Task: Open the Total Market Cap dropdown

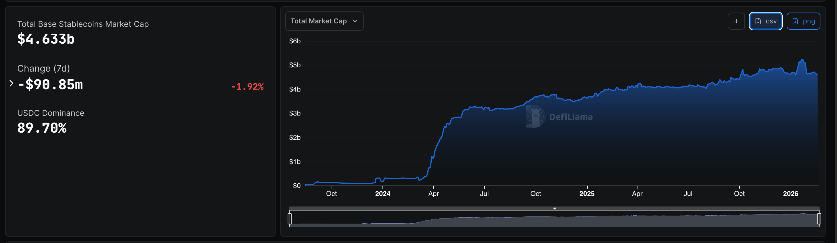Action: pyautogui.click(x=324, y=21)
